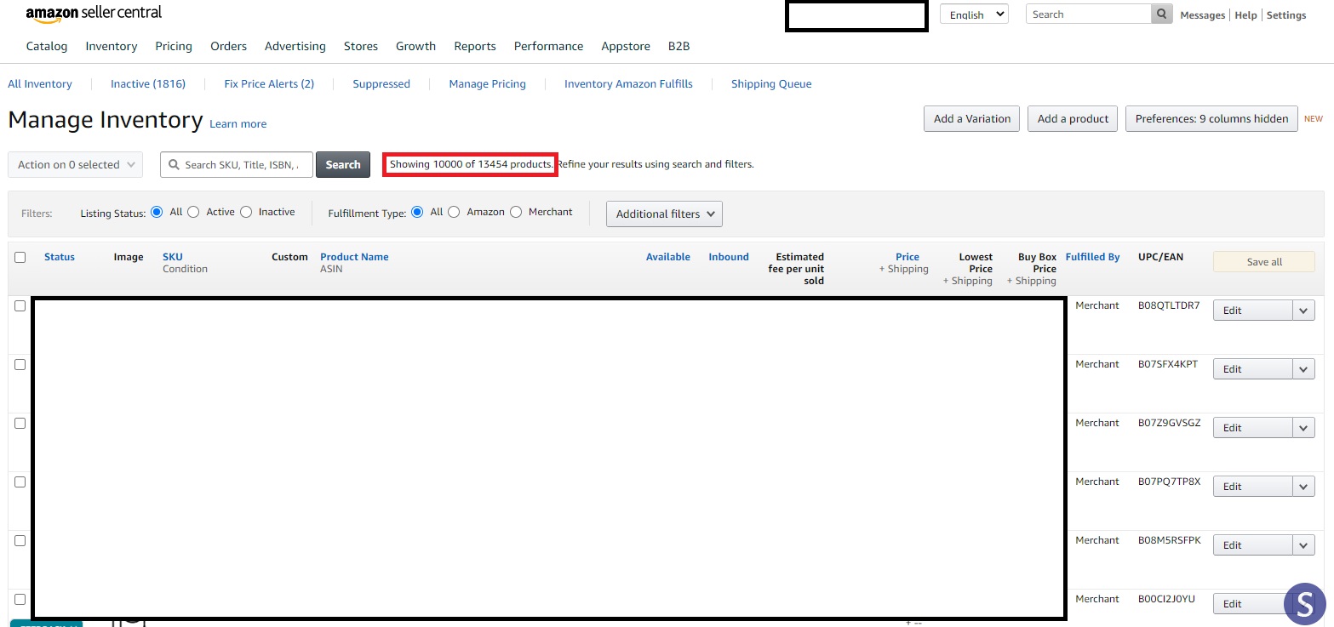Open the Performance menu
The width and height of the screenshot is (1334, 627).
point(549,47)
